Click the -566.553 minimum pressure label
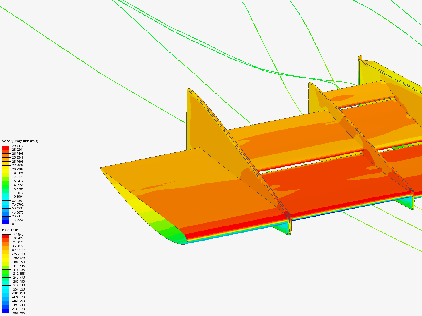This screenshot has width=422, height=316. click(18, 312)
